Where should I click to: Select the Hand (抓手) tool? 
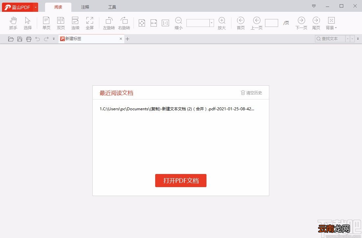(13, 23)
